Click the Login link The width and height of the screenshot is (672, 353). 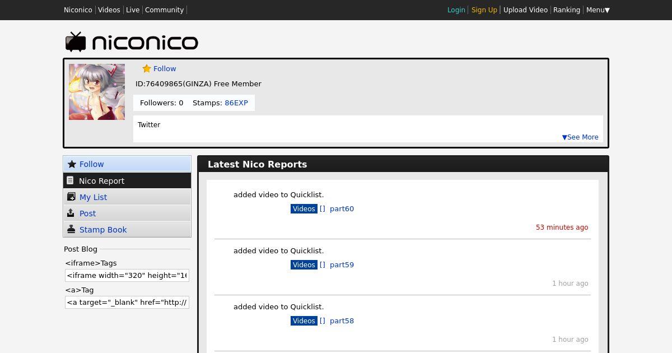456,10
